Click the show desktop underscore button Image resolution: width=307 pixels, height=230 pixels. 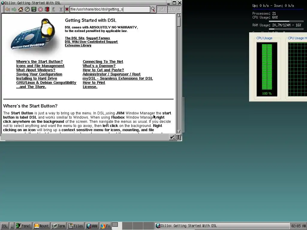[x=12, y=226]
